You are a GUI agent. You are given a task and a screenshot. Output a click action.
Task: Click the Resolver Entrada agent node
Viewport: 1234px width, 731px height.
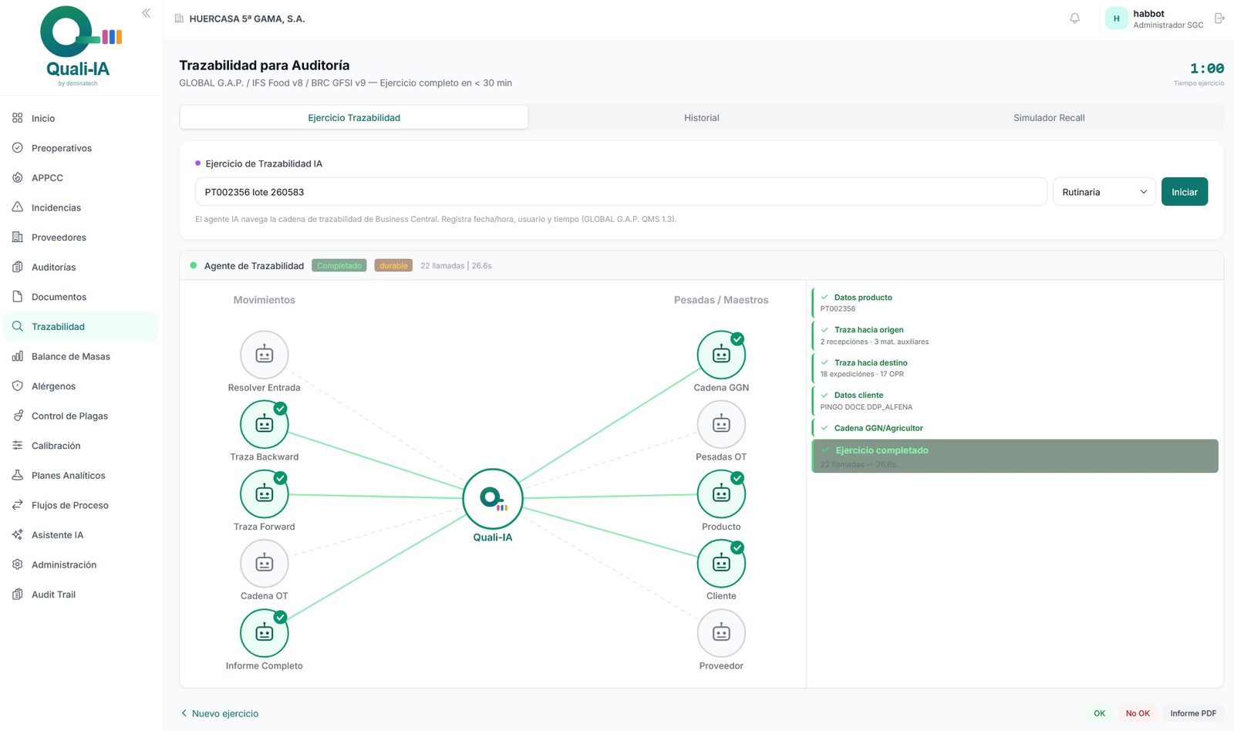265,355
